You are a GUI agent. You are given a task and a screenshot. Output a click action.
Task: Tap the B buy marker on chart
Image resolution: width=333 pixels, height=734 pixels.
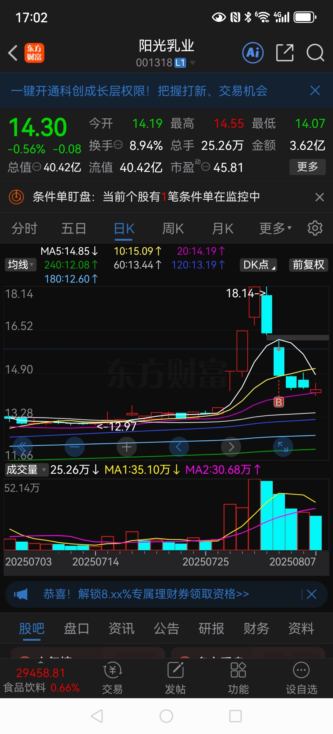click(279, 402)
